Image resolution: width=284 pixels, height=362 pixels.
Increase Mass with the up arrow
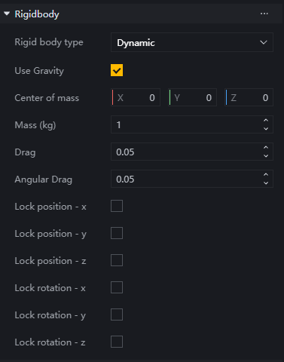266,121
